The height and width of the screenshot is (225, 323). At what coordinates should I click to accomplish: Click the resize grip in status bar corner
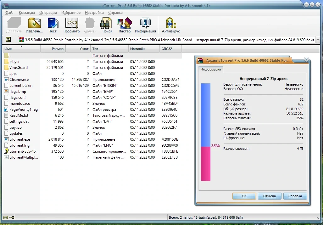(318, 217)
